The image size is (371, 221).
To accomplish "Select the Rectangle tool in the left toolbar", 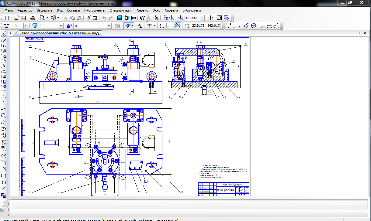I will coord(4,175).
